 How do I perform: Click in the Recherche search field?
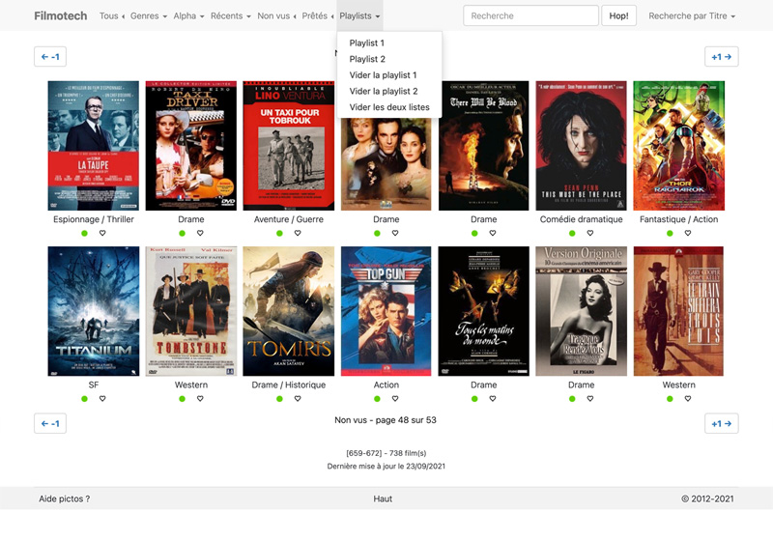click(530, 15)
